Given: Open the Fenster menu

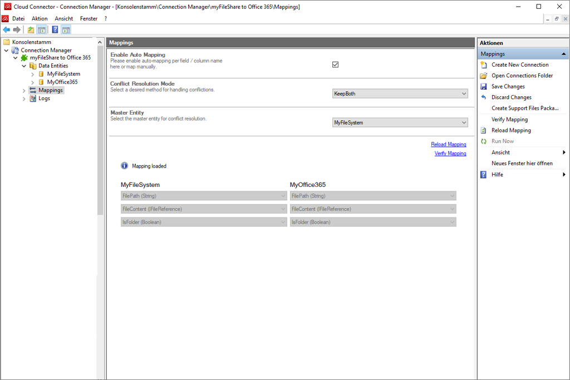Looking at the screenshot, I should coord(89,18).
